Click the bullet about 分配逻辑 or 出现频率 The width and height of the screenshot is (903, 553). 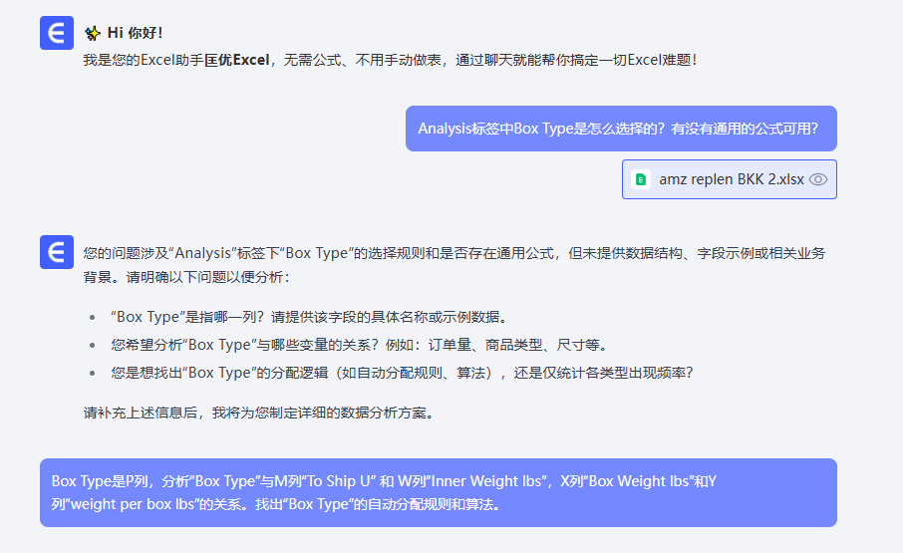tap(402, 373)
